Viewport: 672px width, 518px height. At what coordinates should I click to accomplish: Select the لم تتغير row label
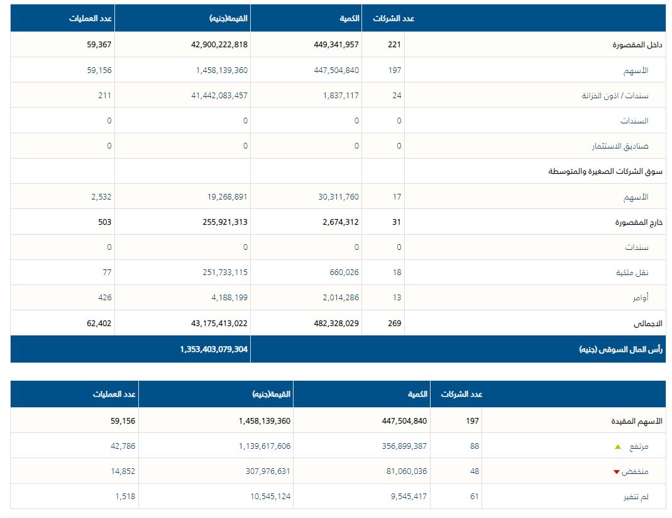click(x=636, y=497)
